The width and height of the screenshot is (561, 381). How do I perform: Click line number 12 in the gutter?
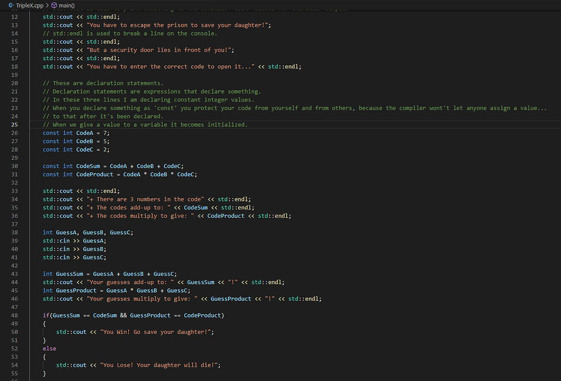tap(14, 17)
